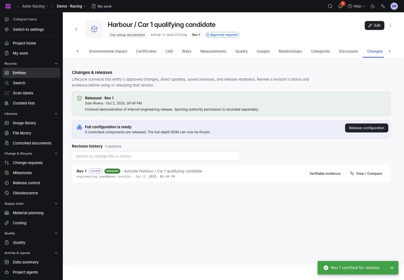Open Image library
Image resolution: width=404 pixels, height=280 pixels.
coord(31,123)
